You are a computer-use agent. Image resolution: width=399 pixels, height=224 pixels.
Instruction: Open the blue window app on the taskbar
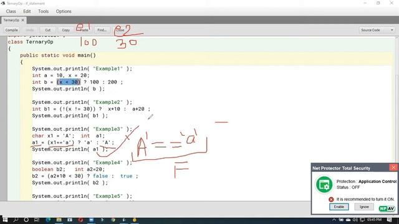pyautogui.click(x=92, y=220)
